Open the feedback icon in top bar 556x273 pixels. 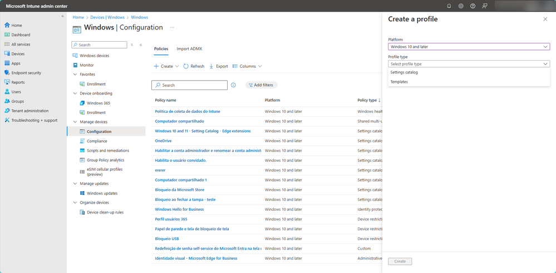485,6
